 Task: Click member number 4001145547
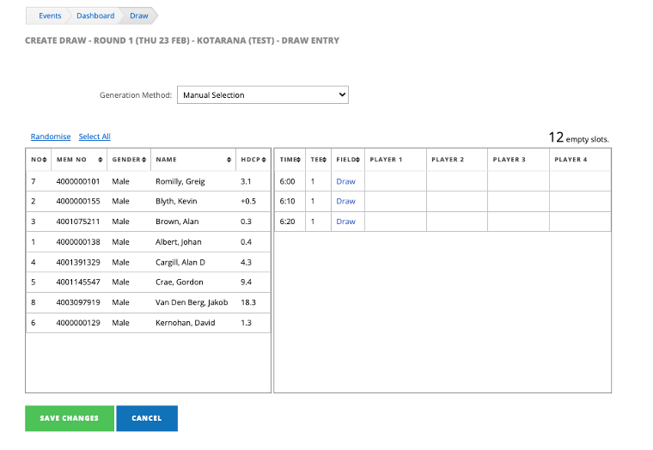(78, 282)
